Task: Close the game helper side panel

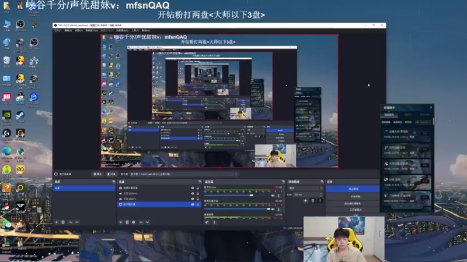Action: (431, 107)
